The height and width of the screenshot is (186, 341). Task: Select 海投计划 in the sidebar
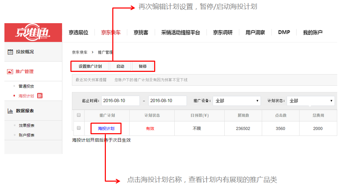click(x=26, y=96)
